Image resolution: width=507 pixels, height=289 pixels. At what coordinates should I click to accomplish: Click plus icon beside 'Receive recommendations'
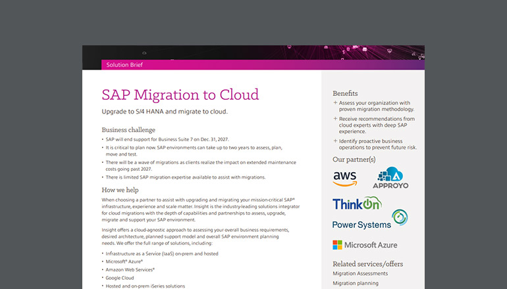coord(335,119)
